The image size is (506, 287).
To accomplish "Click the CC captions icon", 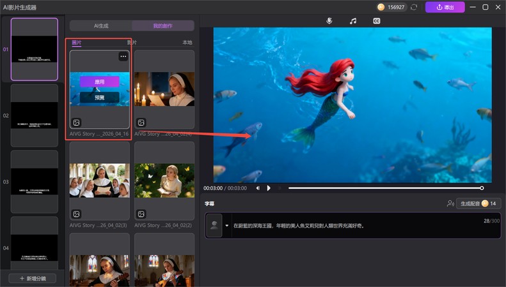I will (x=377, y=21).
